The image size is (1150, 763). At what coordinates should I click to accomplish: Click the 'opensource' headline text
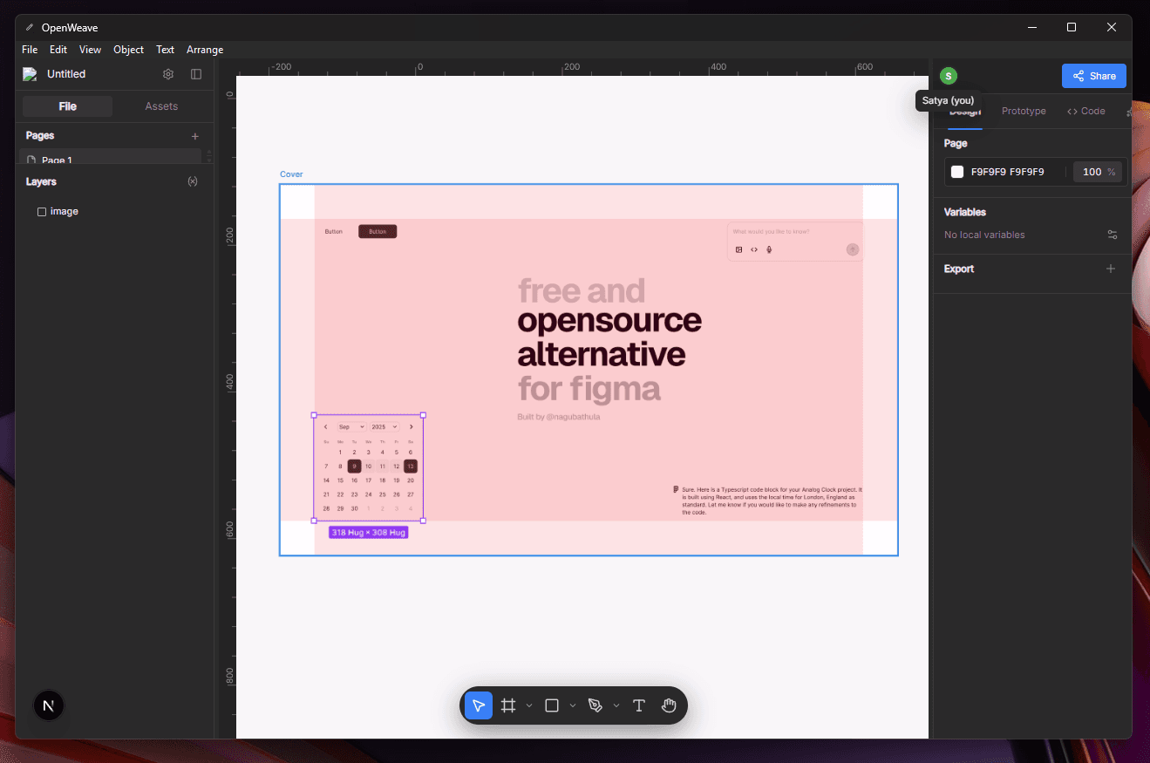pos(609,321)
